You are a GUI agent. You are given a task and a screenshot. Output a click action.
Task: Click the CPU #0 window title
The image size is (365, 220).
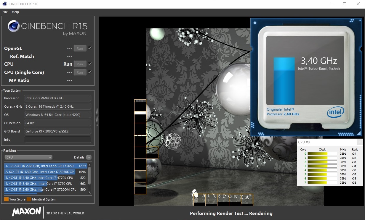pos(304,142)
